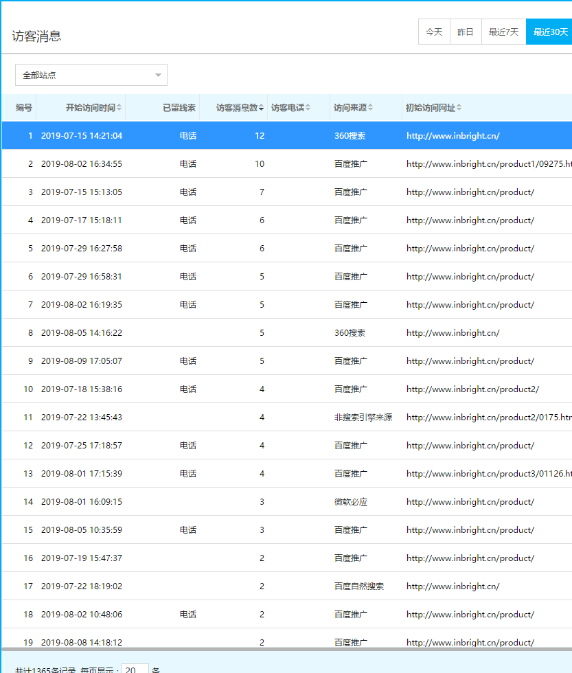Click the dropdown arrow next to 全部站点

click(159, 74)
